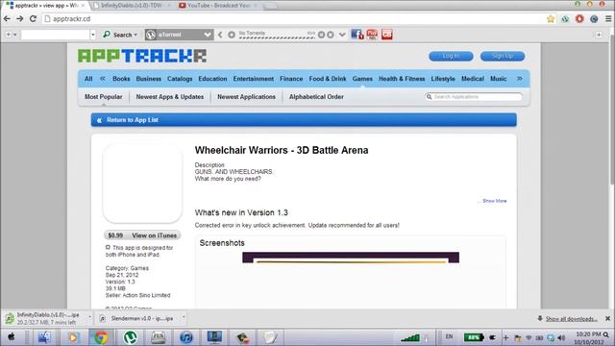Close the downloads bar with the X
Screen dimensions: 615x346
tap(608, 318)
